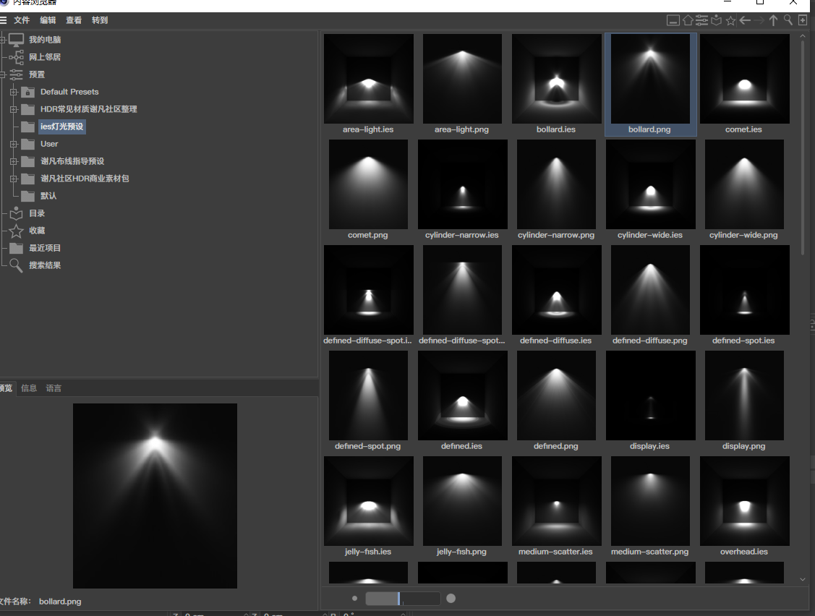The width and height of the screenshot is (815, 616).
Task: Click the bollard.png file name text
Action: (60, 602)
